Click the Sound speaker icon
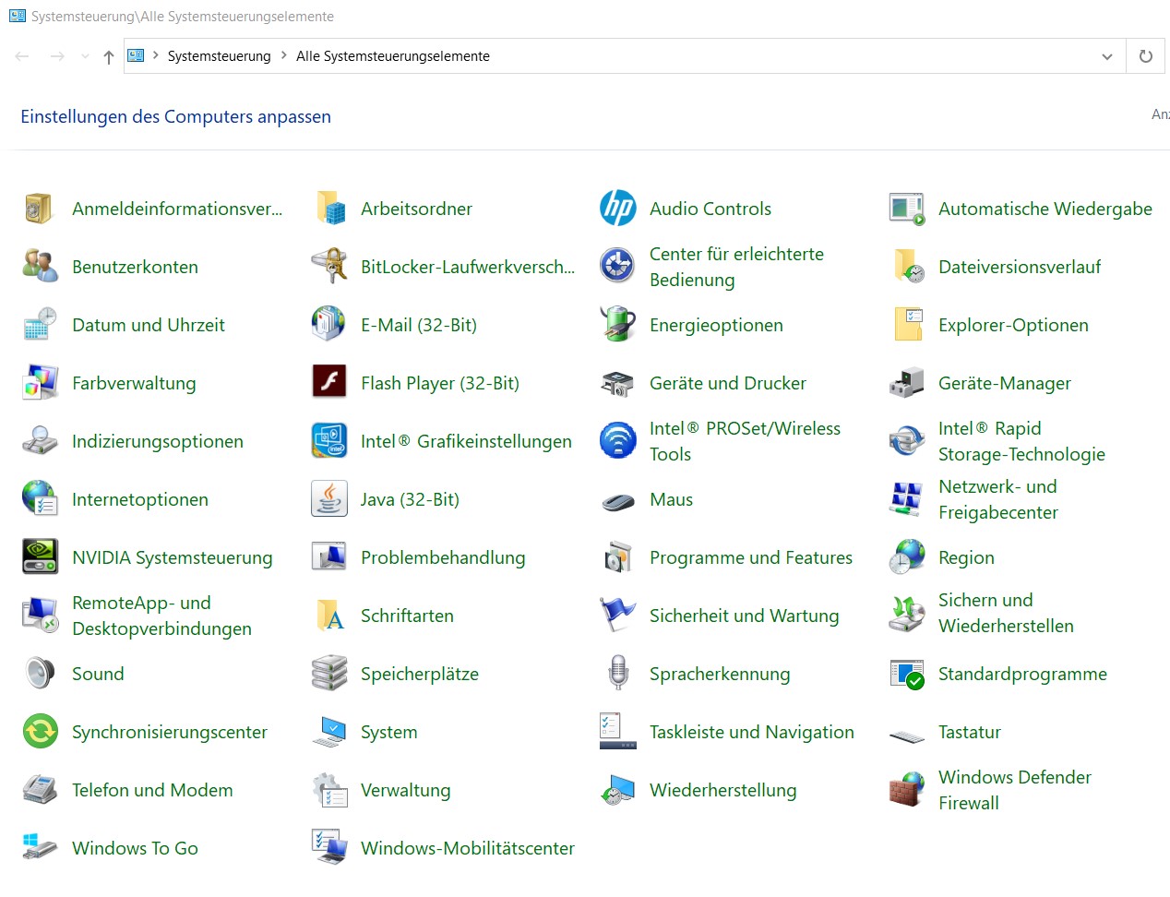 41,674
